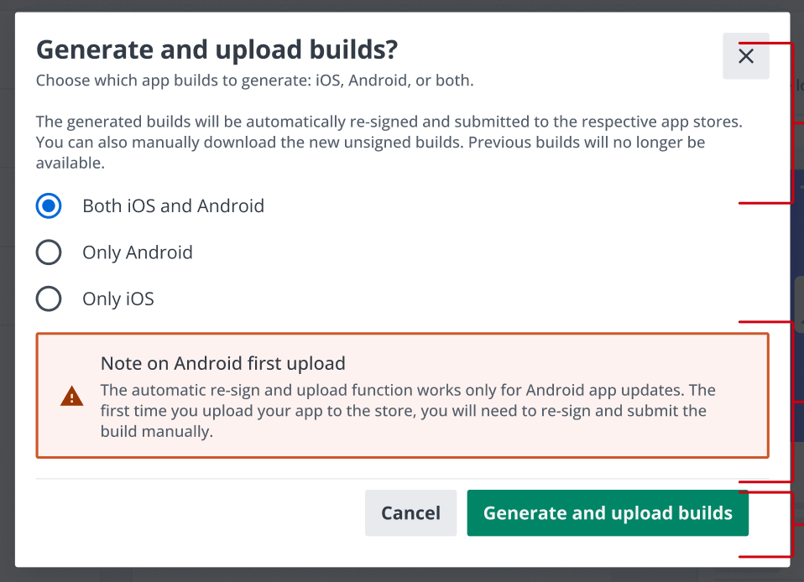Click the "Note on Android first upload" heading
The height and width of the screenshot is (582, 804).
pos(223,363)
